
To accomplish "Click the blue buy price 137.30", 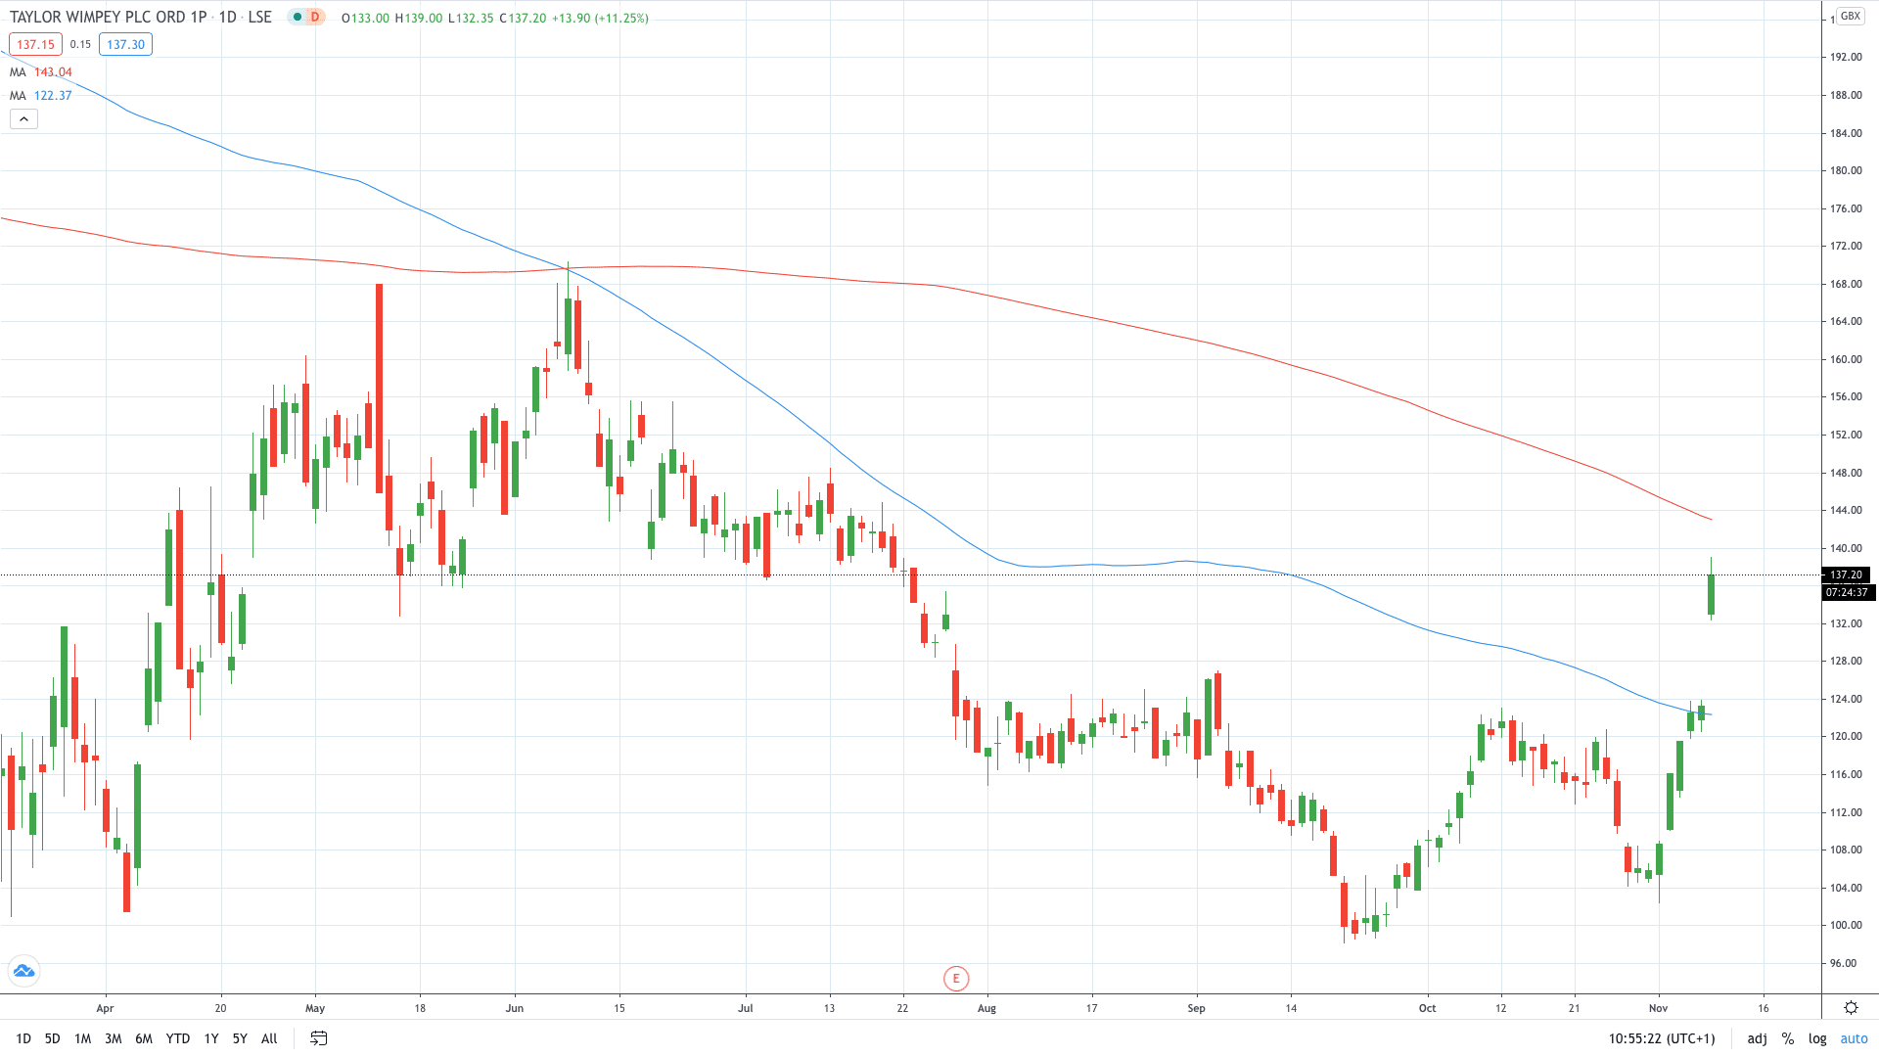I will pos(125,44).
